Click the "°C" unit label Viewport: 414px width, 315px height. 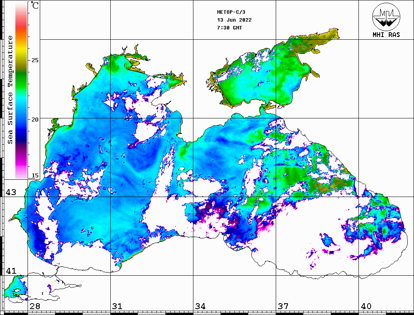tap(35, 5)
